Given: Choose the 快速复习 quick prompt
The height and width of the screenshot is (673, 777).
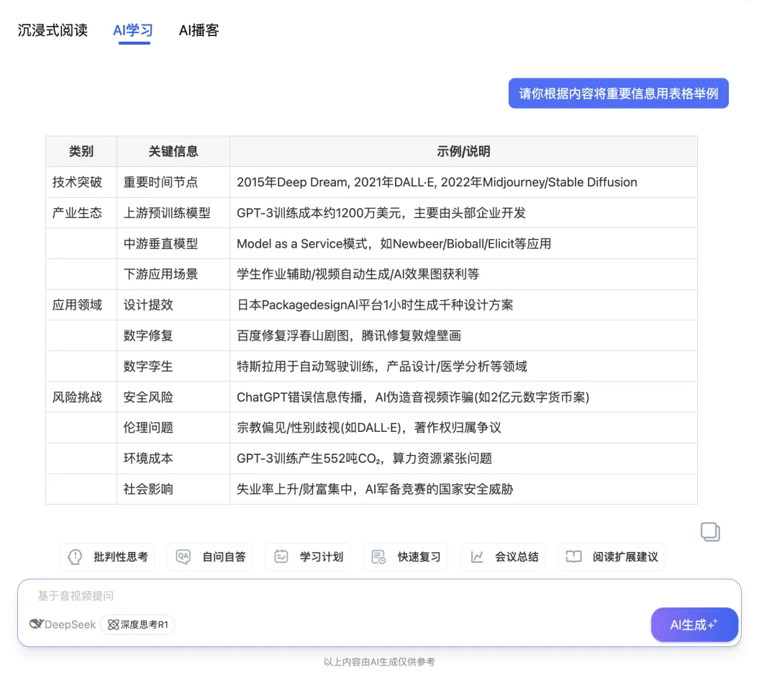Looking at the screenshot, I should 405,557.
